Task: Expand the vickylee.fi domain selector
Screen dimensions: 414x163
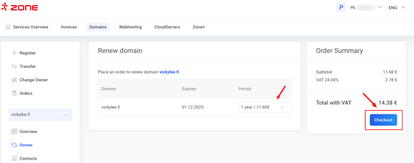Action: click(40, 115)
